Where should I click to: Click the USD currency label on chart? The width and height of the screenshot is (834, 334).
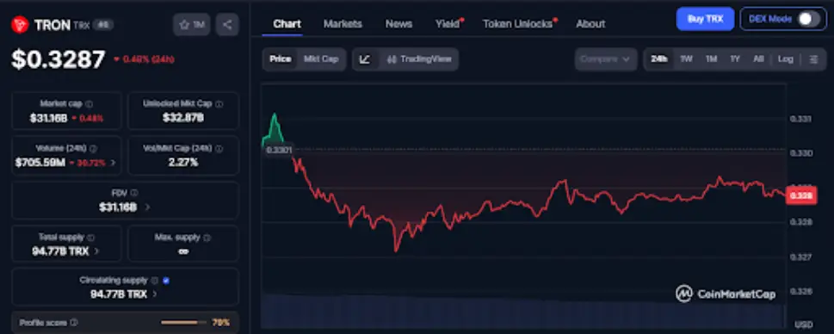point(803,325)
